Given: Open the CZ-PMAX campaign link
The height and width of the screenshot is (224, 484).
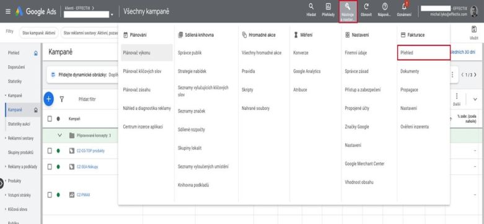Looking at the screenshot, I should click(x=83, y=195).
